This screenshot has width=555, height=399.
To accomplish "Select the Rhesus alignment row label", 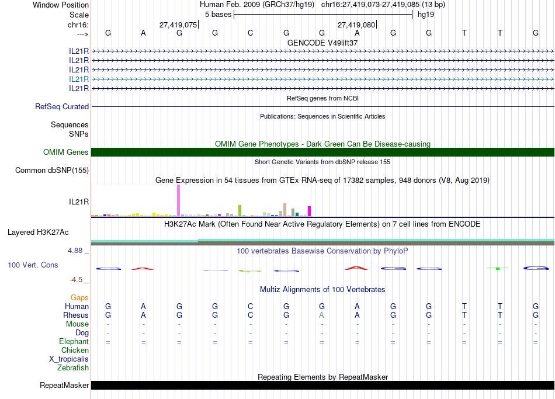I will pyautogui.click(x=76, y=315).
